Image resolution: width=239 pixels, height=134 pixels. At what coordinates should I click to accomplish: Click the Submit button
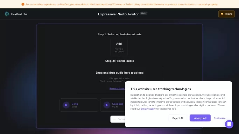(x=118, y=119)
